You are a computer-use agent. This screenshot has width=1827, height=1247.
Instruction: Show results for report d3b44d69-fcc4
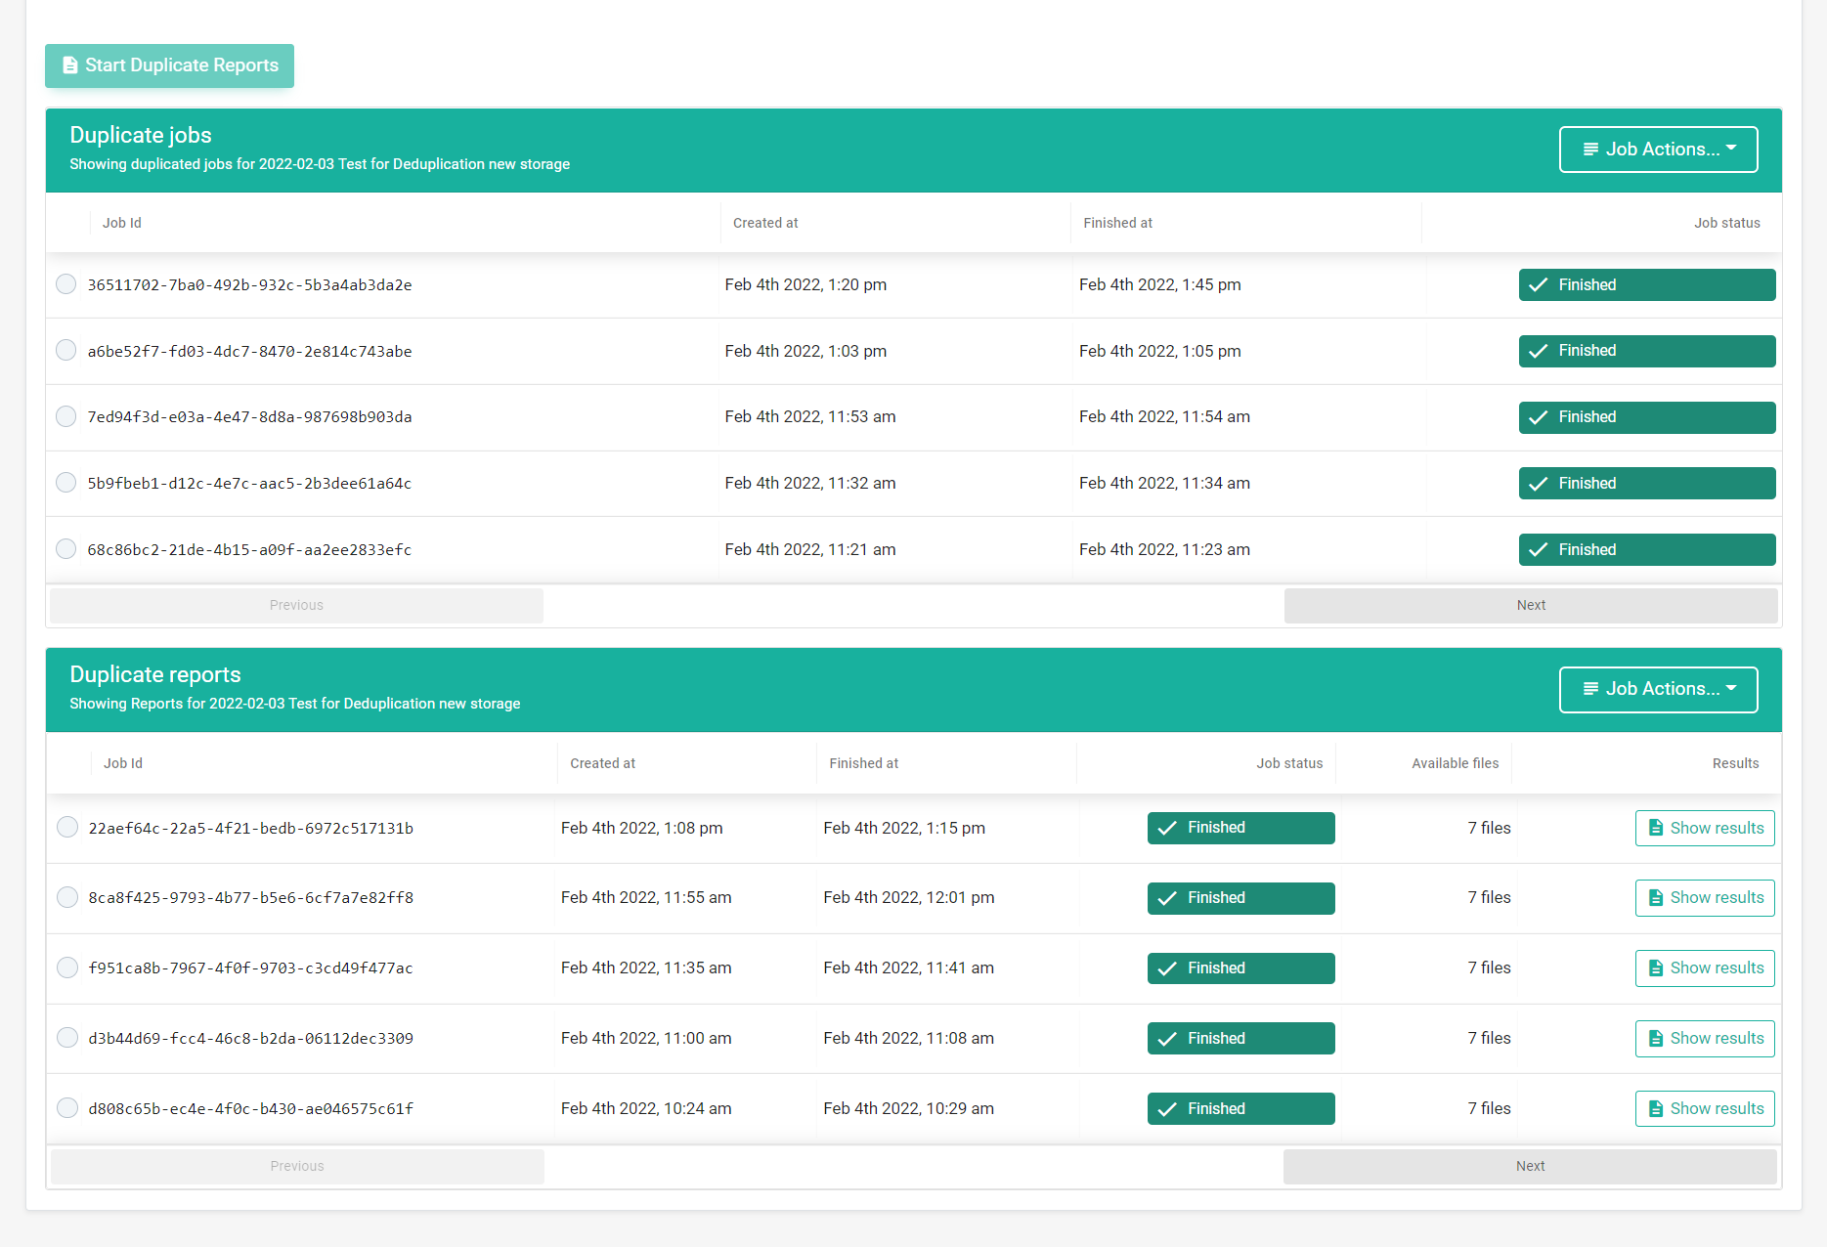click(1705, 1038)
